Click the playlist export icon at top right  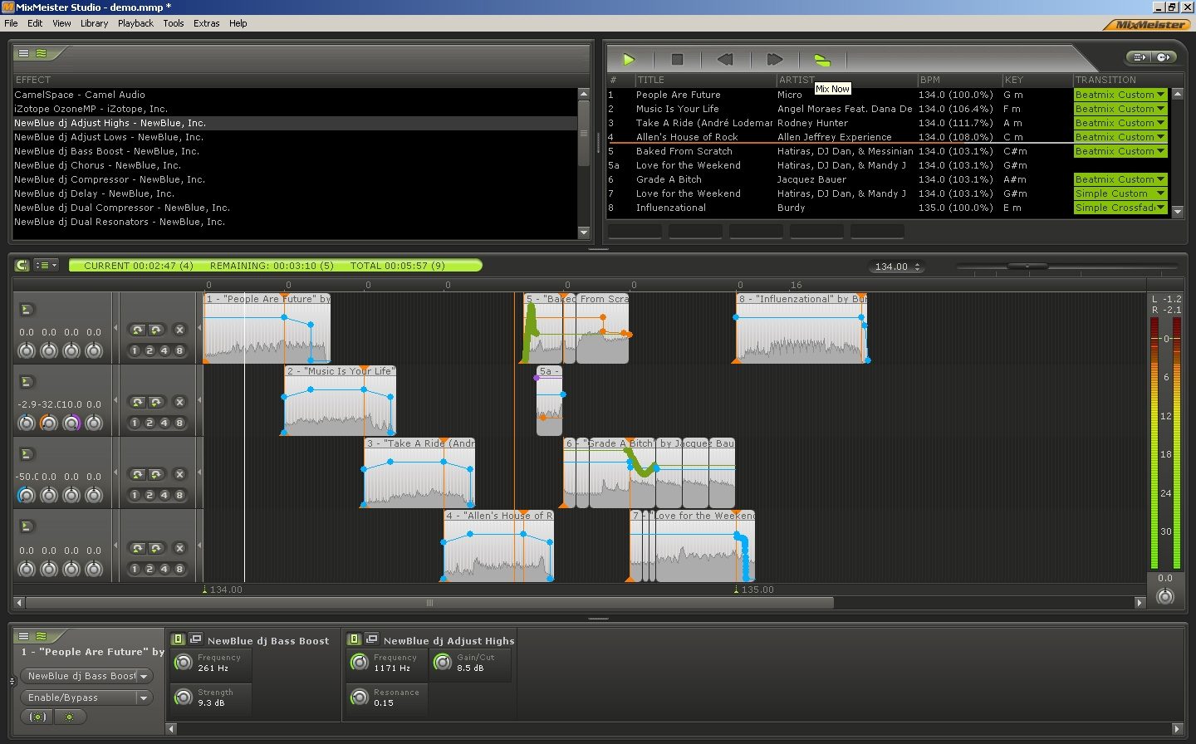point(1140,57)
